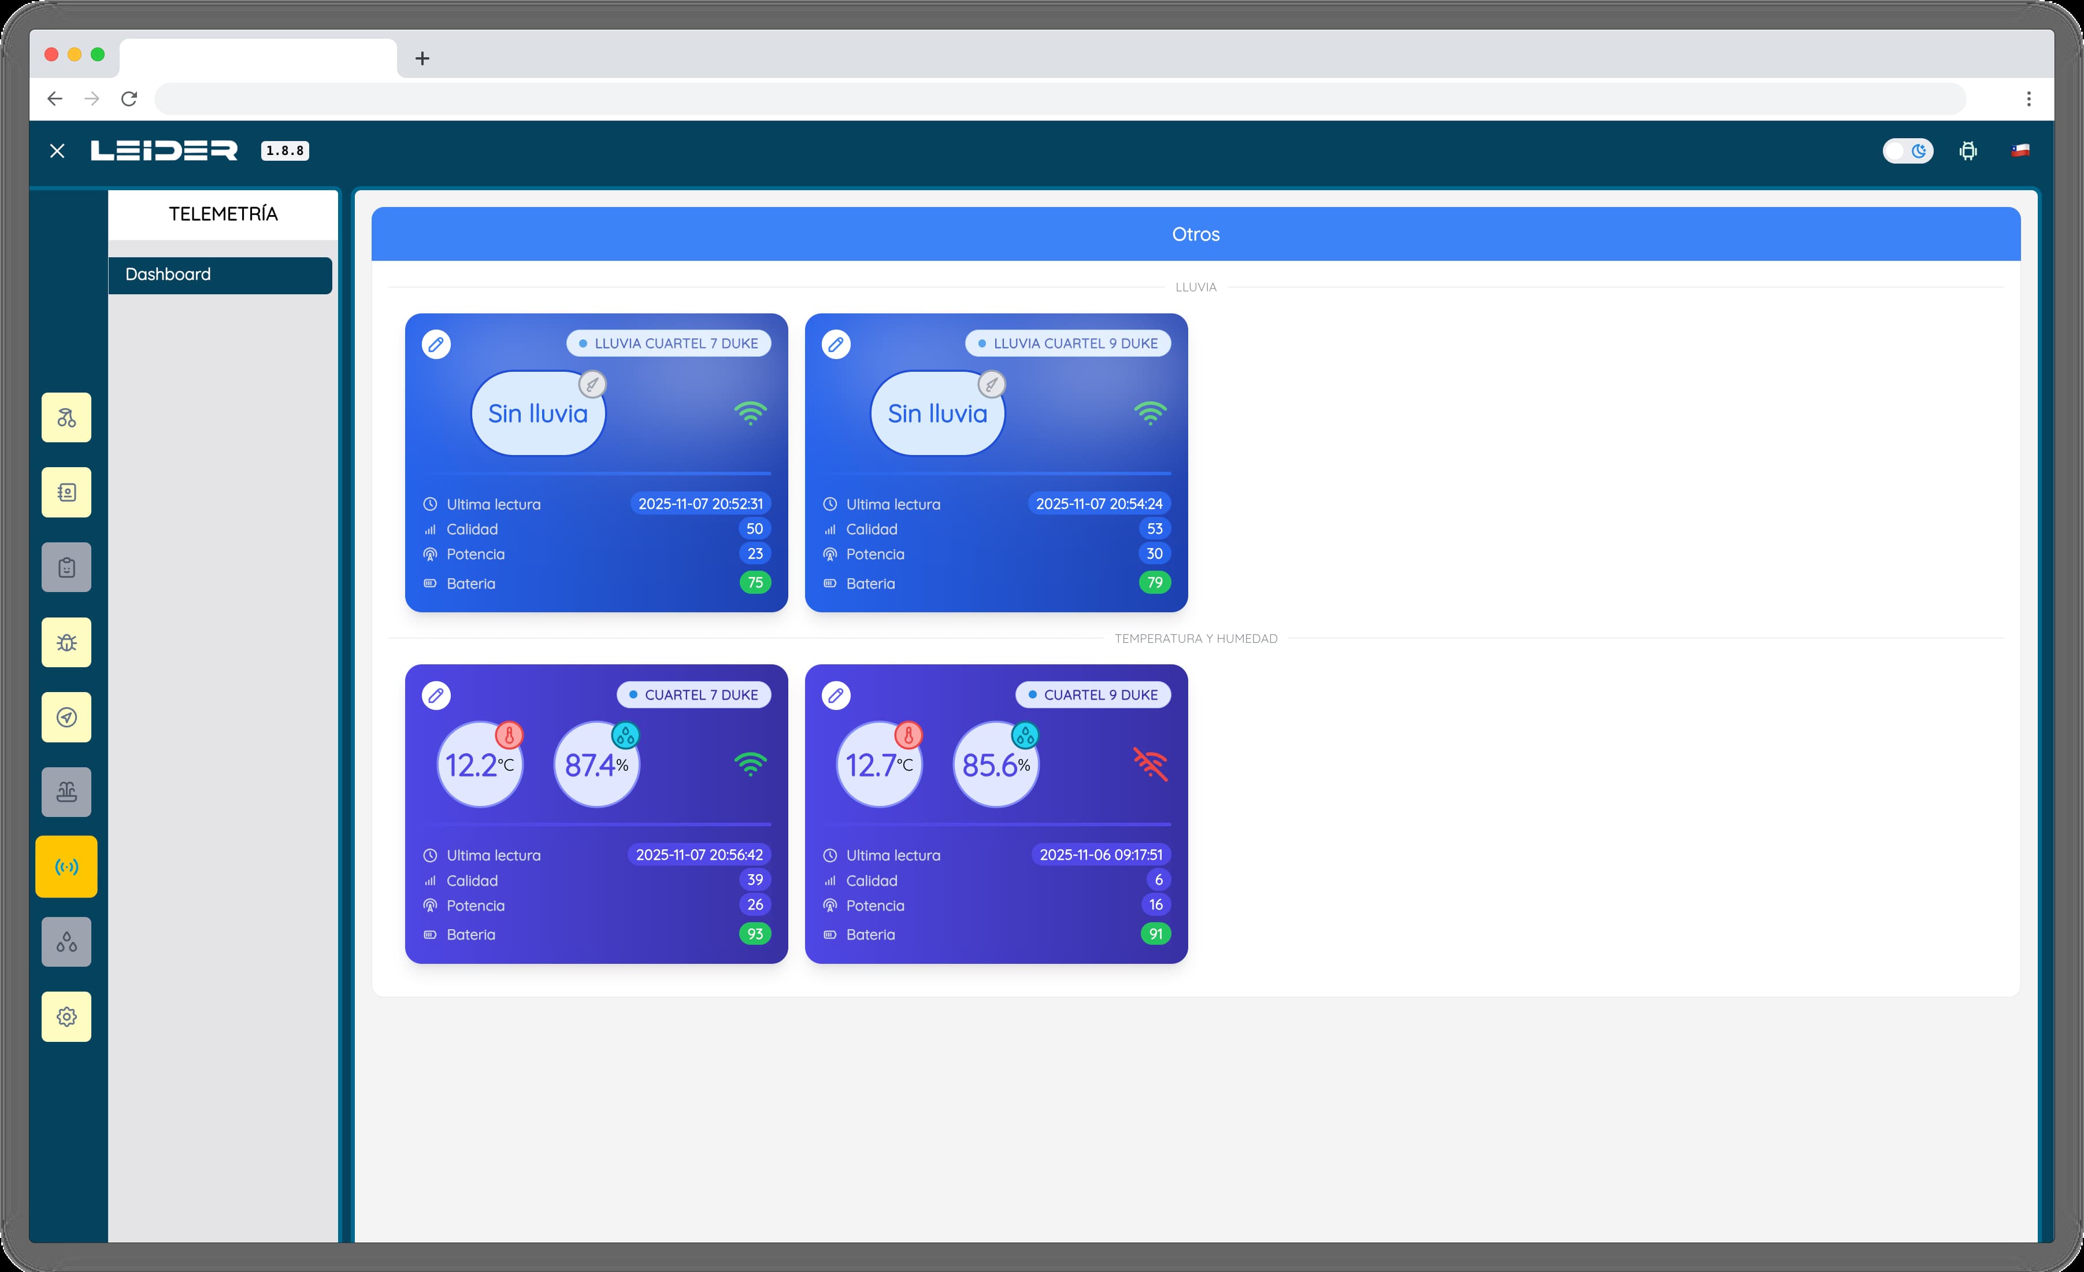Click Potencia value 16
This screenshot has width=2084, height=1272.
click(1156, 904)
